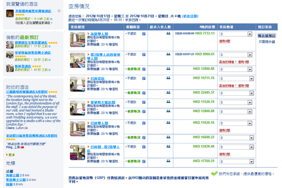Screen dimensions: 282x188
Task: Open the 行政套房 room type link
Action: [x=97, y=79]
